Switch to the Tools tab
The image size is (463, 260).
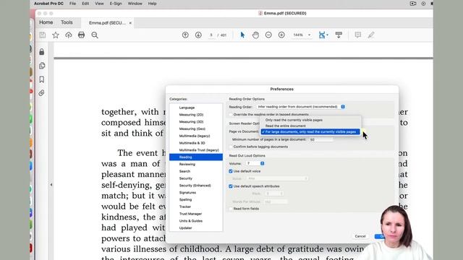click(x=67, y=22)
